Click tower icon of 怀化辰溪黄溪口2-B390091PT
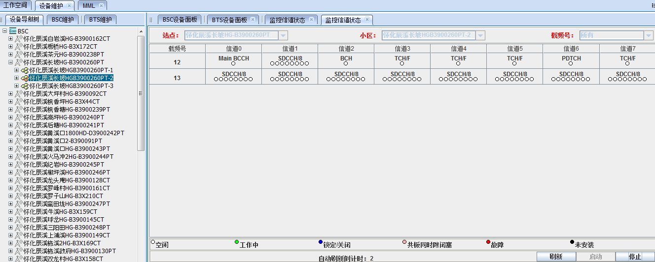Image resolution: width=655 pixels, height=262 pixels. click(19, 141)
